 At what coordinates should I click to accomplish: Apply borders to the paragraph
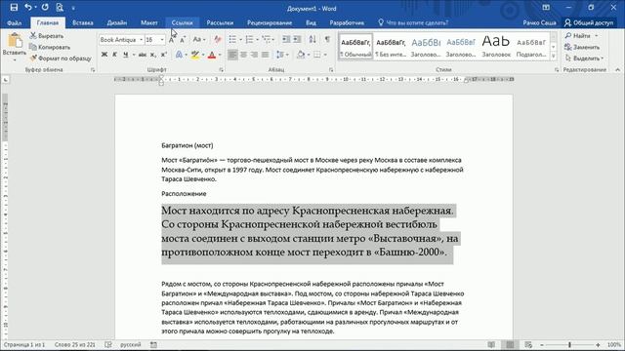point(317,55)
